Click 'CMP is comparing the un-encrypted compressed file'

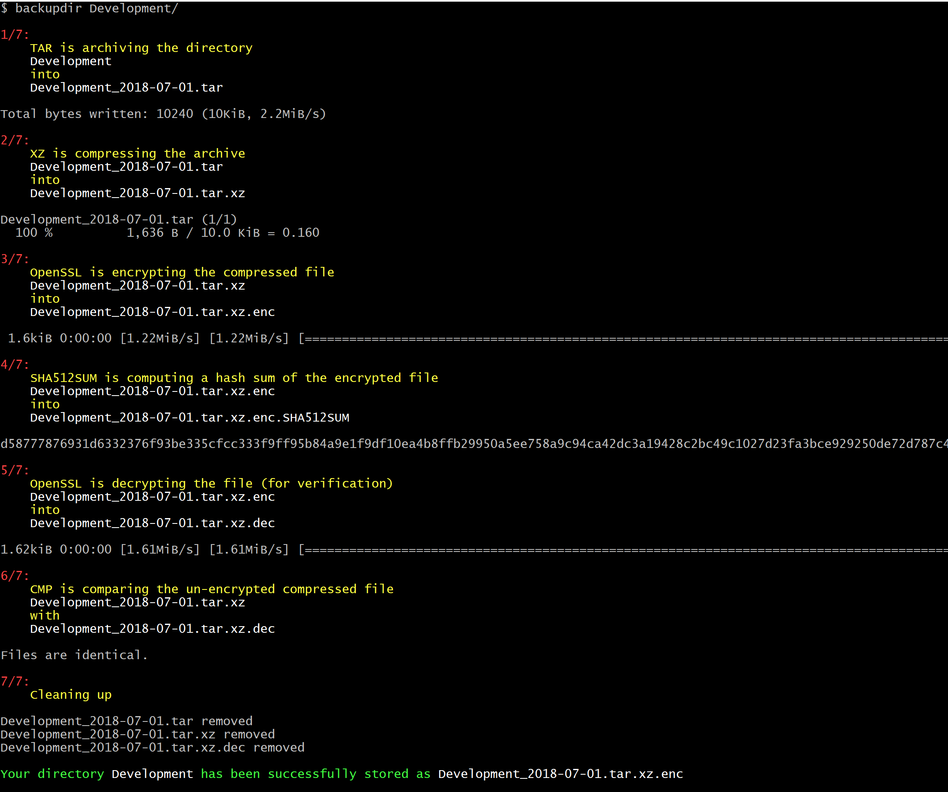(212, 589)
